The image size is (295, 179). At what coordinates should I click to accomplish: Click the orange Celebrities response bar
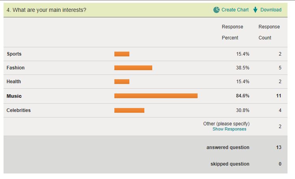pyautogui.click(x=129, y=110)
